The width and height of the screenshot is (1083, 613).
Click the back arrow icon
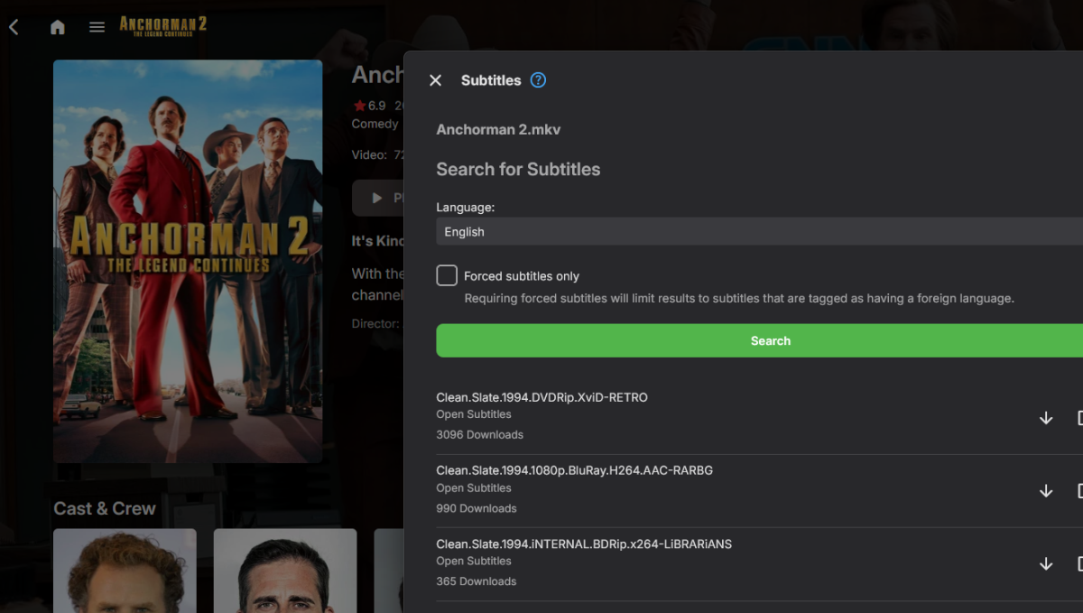click(14, 27)
